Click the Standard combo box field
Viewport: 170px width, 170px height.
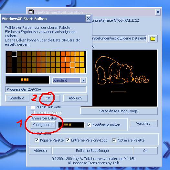click(69, 80)
